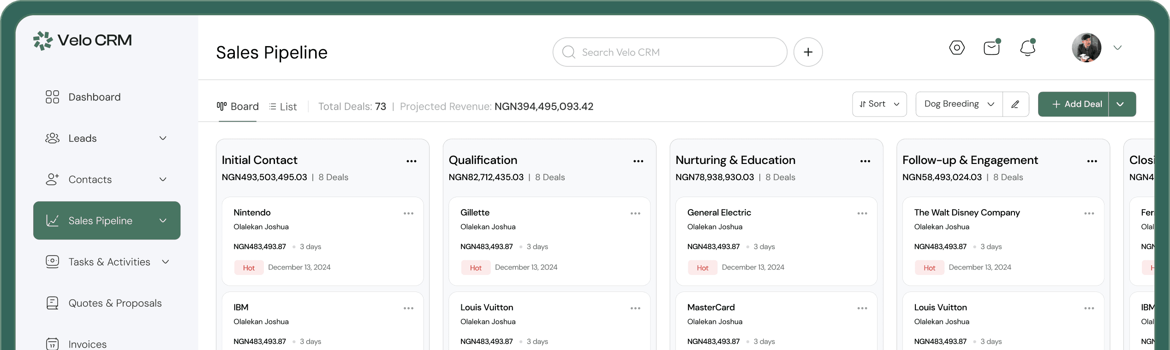Image resolution: width=1170 pixels, height=350 pixels.
Task: Open the notifications bell
Action: pos(1027,47)
